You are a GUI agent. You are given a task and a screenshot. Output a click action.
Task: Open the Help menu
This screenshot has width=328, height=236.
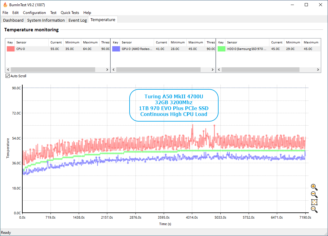click(x=87, y=12)
